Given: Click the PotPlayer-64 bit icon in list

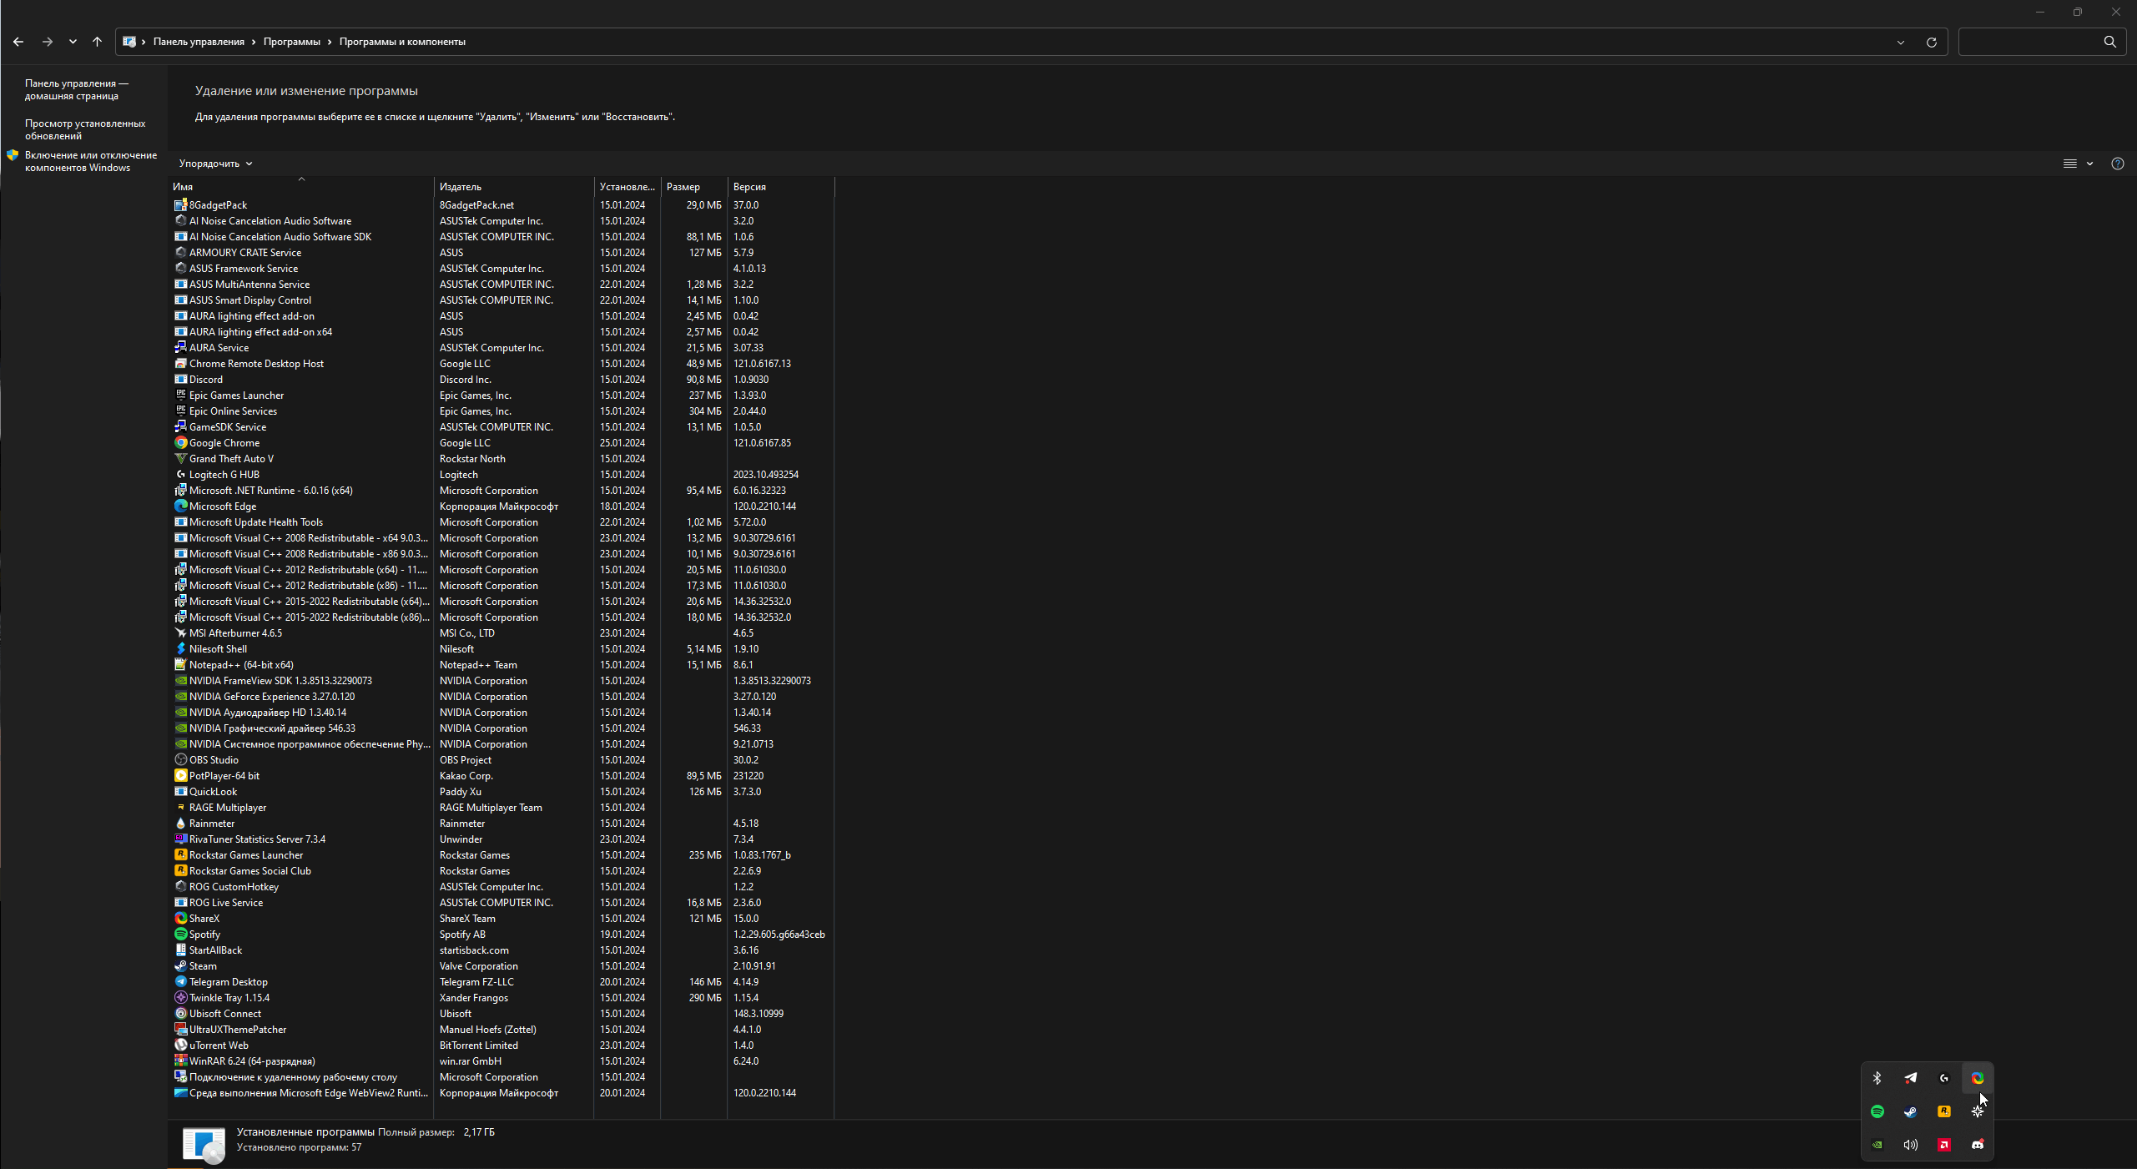Looking at the screenshot, I should 180,776.
